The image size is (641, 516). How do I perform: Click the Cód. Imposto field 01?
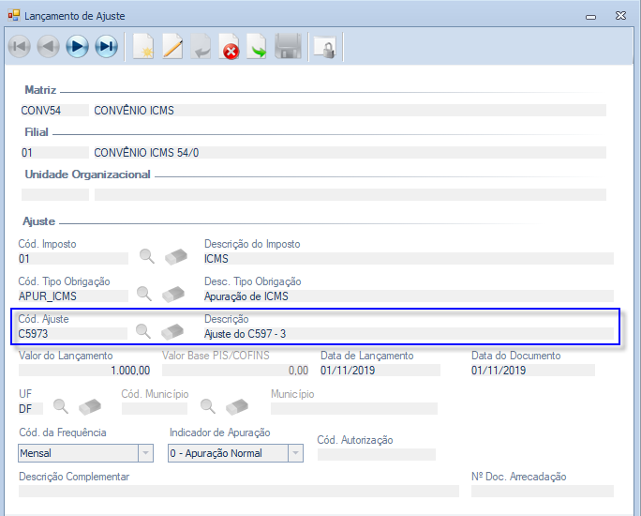click(73, 259)
